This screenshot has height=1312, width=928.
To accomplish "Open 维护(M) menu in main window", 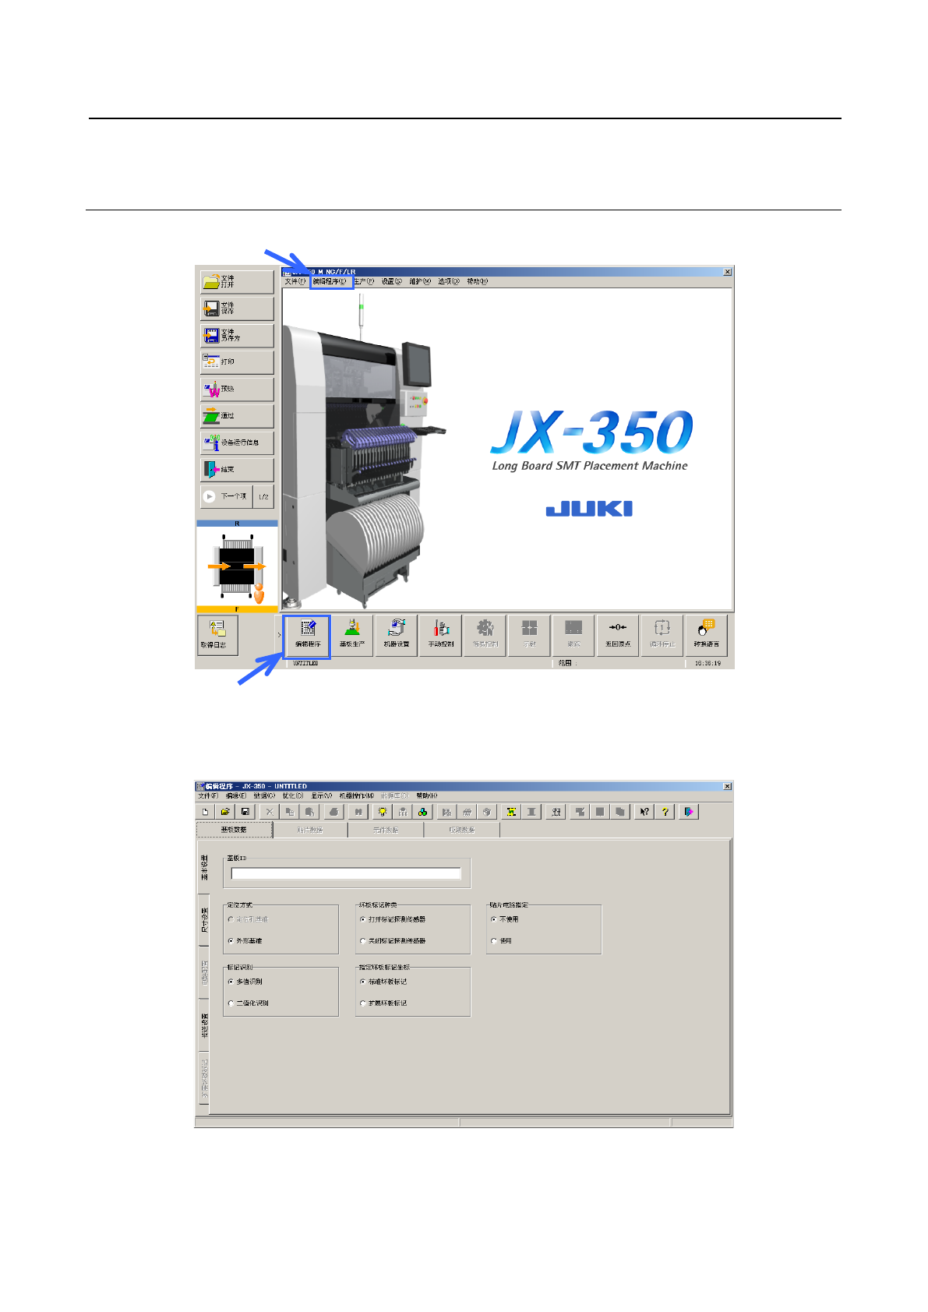I will (420, 281).
